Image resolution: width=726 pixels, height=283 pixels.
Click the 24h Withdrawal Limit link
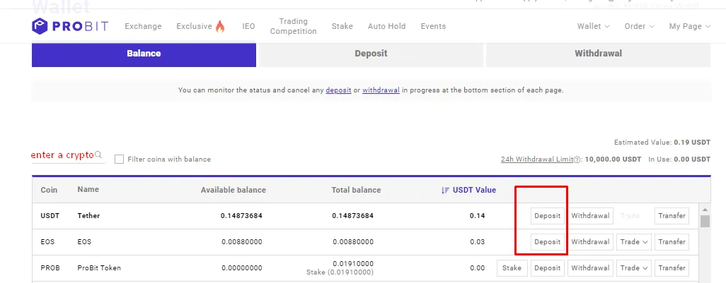537,159
